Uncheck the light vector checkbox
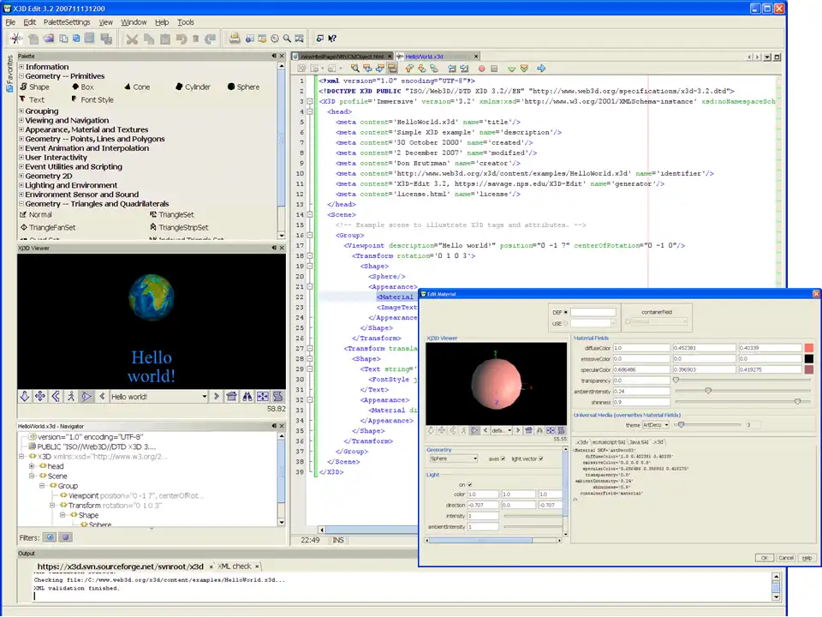The image size is (822, 617). [541, 458]
